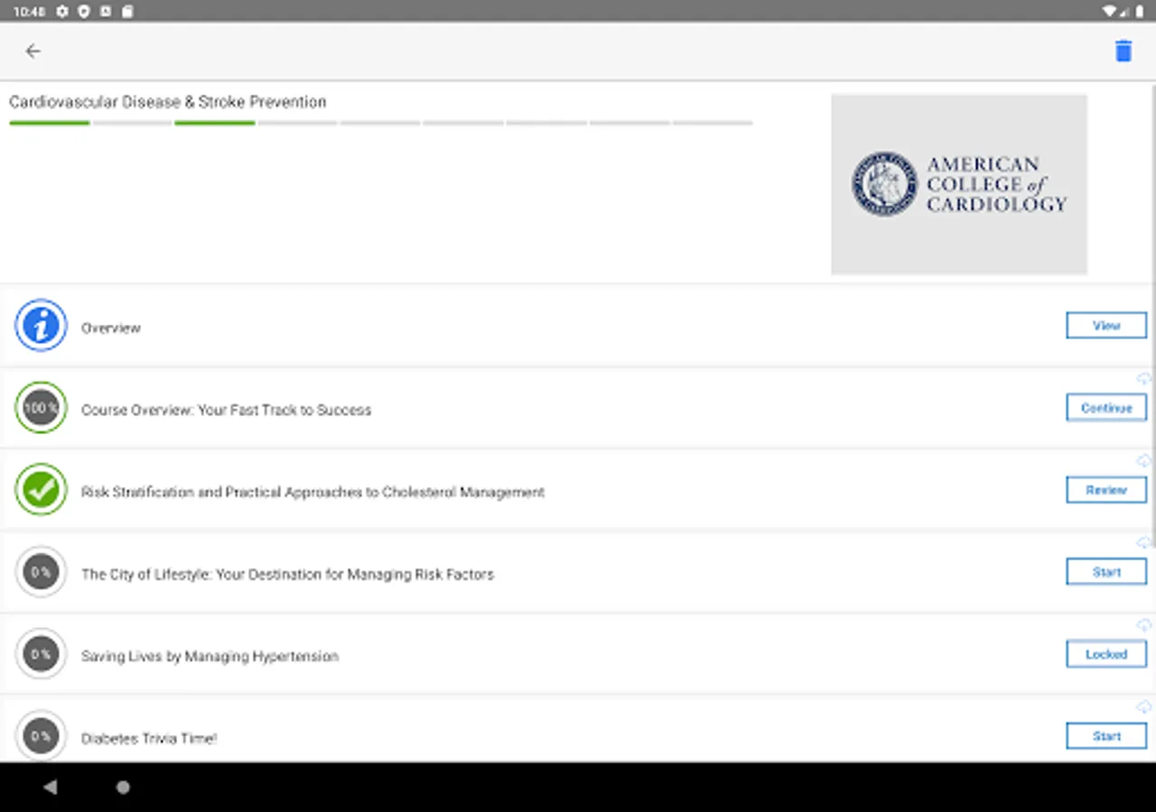The height and width of the screenshot is (812, 1156).
Task: Tap the Android back triangle in navigation bar
Action: pos(51,787)
